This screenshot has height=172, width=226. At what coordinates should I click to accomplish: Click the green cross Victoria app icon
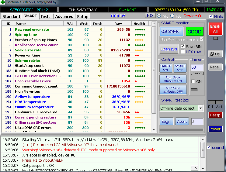click(3, 2)
